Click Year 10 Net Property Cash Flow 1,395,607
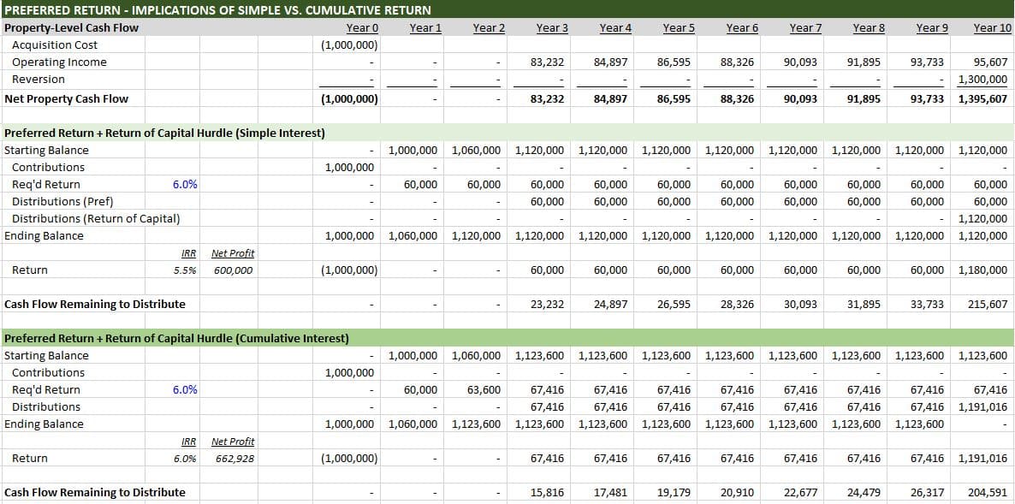This screenshot has height=504, width=1015. click(982, 99)
